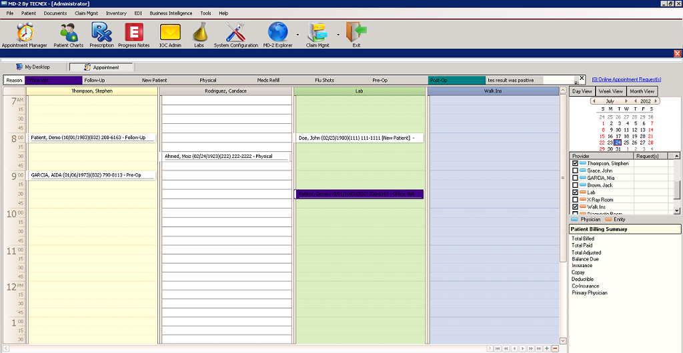The height and width of the screenshot is (353, 683).
Task: Expand the MD-2 Explorer dropdown arrow
Action: click(297, 35)
